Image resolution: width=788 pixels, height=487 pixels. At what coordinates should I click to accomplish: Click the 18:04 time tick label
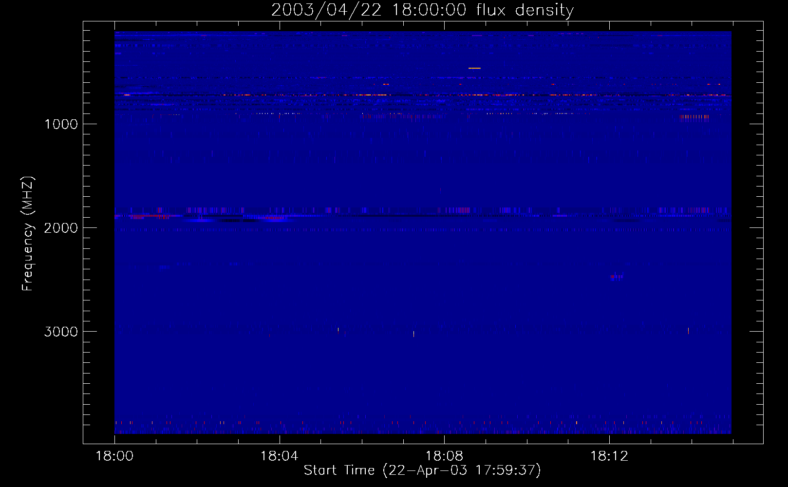point(279,456)
